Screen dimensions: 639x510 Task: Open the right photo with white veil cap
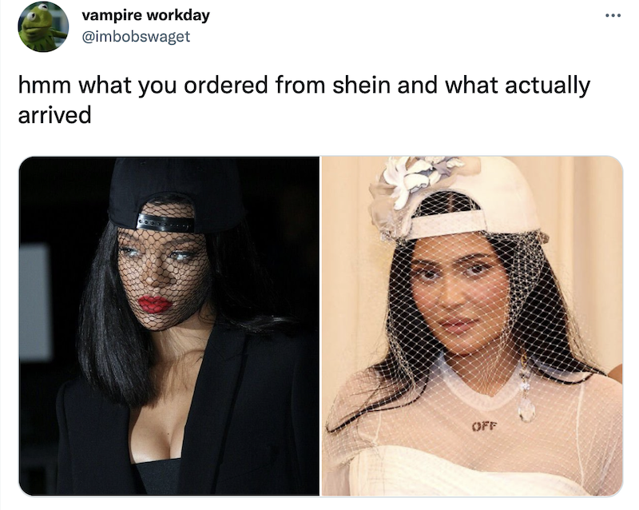coord(472,326)
